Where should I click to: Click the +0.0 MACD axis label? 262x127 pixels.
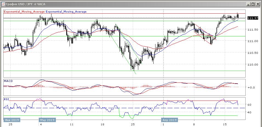[251, 87]
